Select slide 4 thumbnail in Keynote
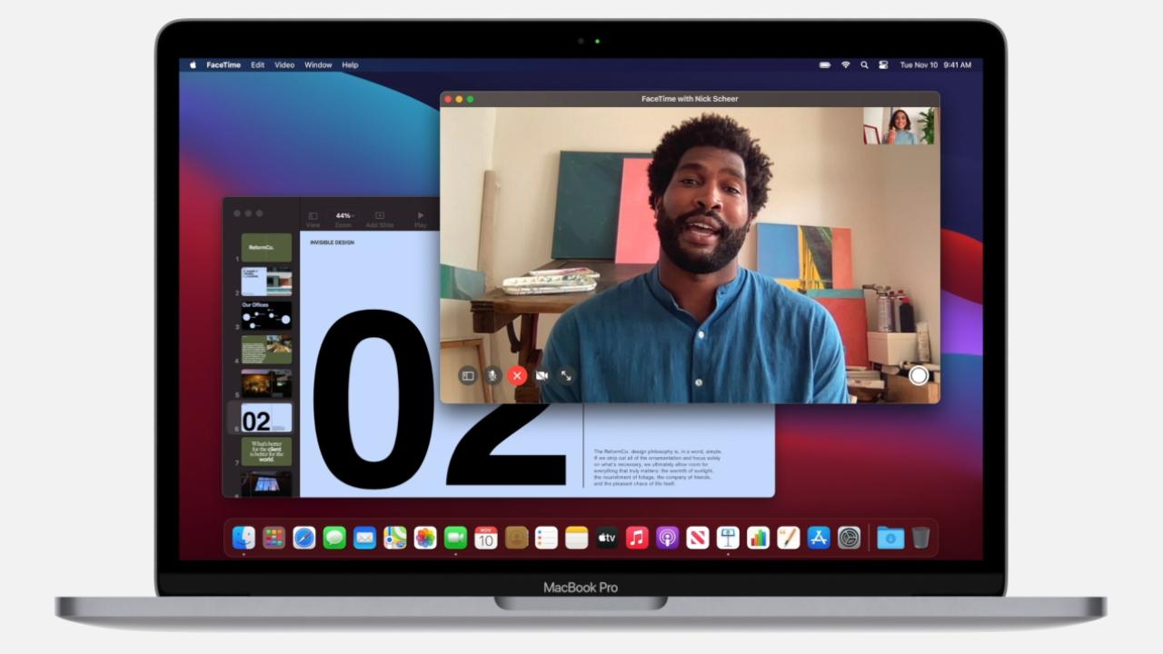This screenshot has height=654, width=1163. (x=266, y=350)
